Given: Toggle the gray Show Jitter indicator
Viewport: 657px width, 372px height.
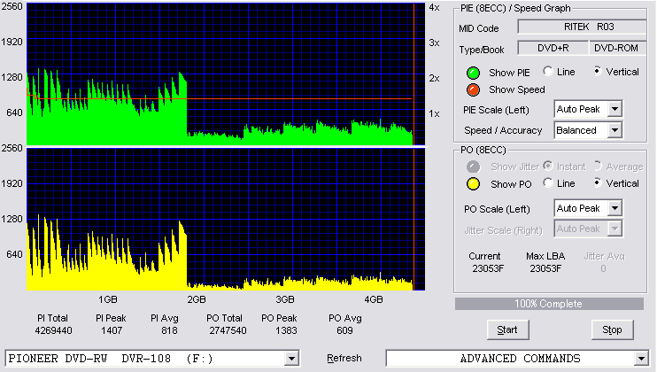Looking at the screenshot, I should click(473, 167).
